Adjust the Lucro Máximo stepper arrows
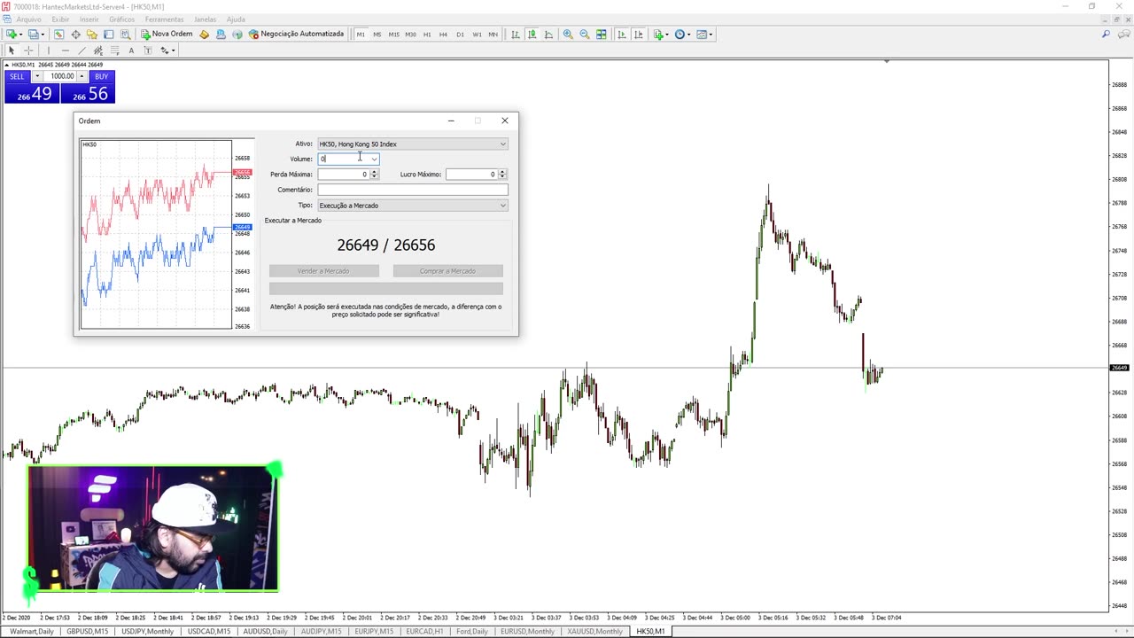The width and height of the screenshot is (1134, 638). pyautogui.click(x=502, y=174)
